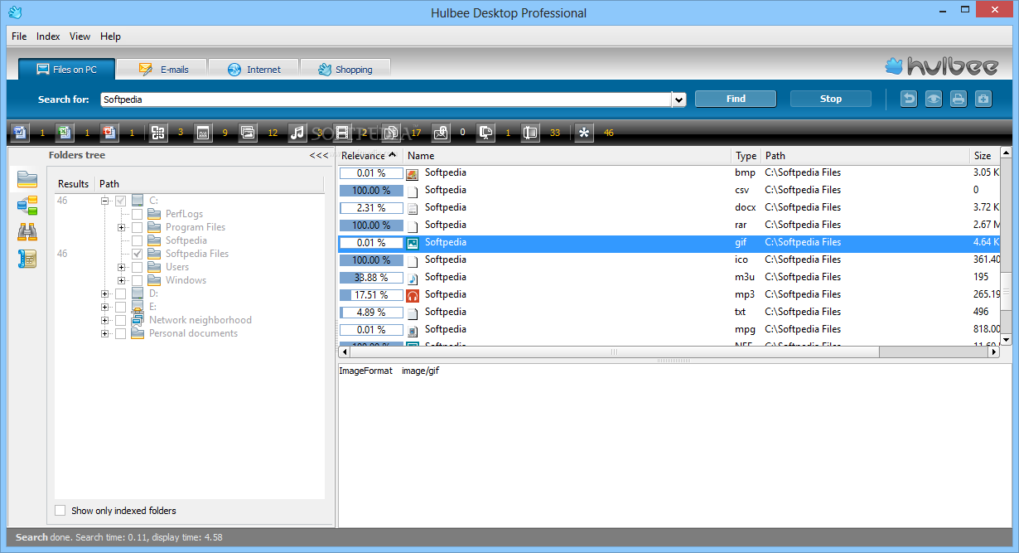1019x553 pixels.
Task: Click the printer icon
Action: (x=959, y=99)
